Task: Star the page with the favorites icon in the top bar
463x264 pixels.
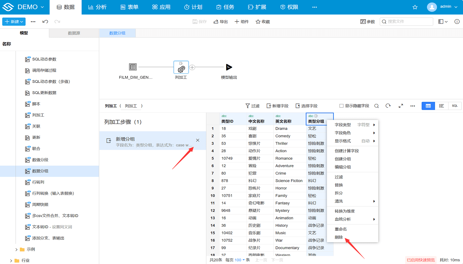Action: pyautogui.click(x=415, y=7)
